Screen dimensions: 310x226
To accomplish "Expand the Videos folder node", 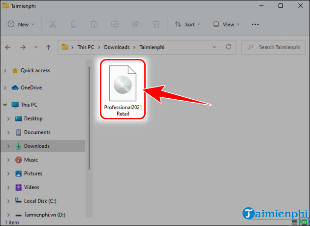I will point(8,187).
